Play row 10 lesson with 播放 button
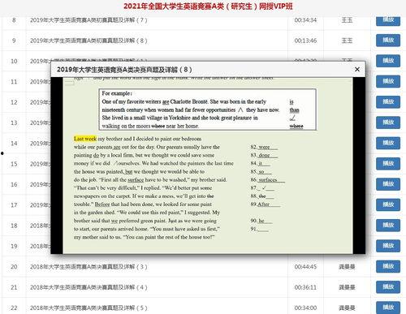The width and height of the screenshot is (406, 314). click(x=388, y=61)
